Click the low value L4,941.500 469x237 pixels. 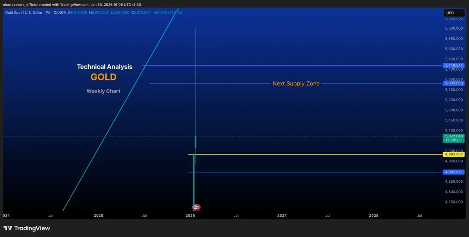click(120, 12)
